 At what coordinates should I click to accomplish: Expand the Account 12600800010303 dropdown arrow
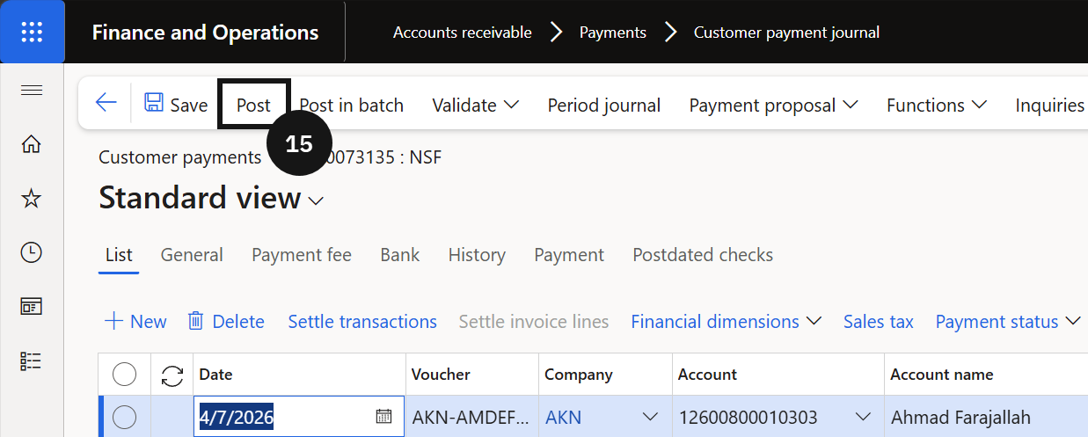(x=863, y=417)
